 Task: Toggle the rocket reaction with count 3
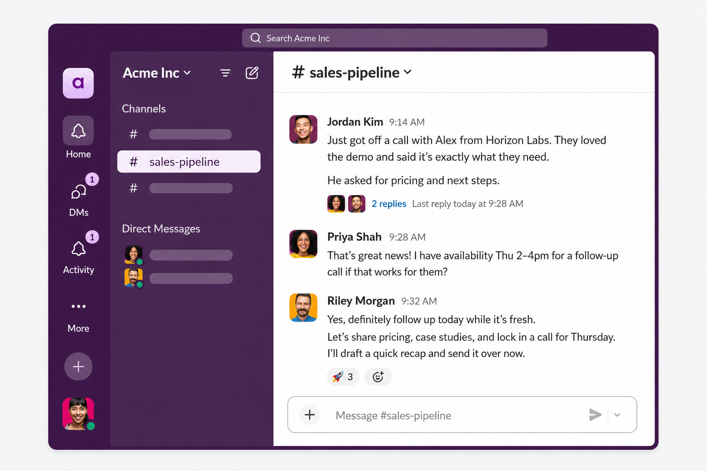(x=343, y=377)
